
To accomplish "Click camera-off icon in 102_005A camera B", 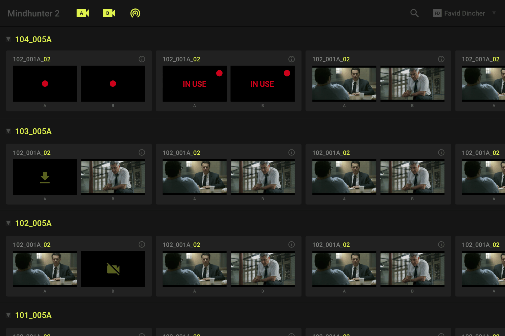I will click(x=113, y=269).
